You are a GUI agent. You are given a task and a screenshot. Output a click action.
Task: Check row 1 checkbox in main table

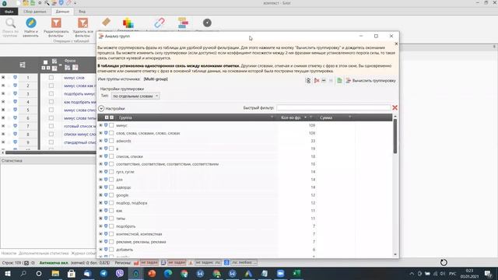[51, 78]
